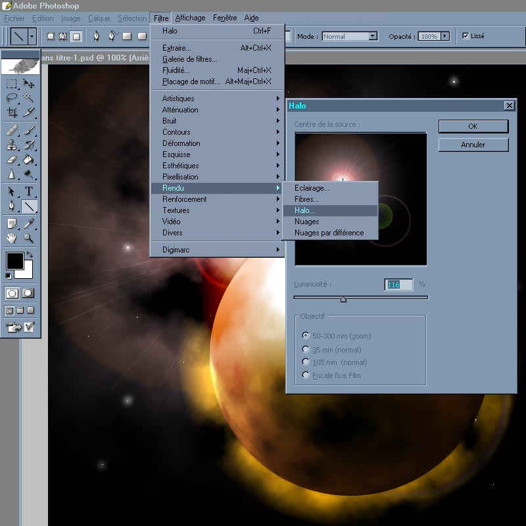This screenshot has width=526, height=526.
Task: Select the Hand tool
Action: (x=12, y=238)
